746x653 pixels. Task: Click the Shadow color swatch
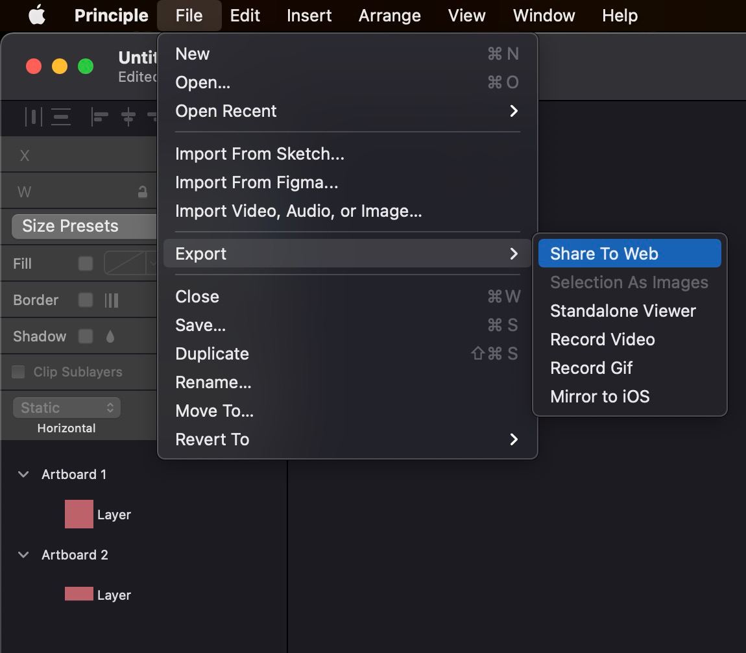pos(86,336)
